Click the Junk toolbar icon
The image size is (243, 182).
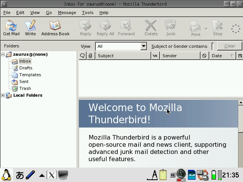point(171,28)
